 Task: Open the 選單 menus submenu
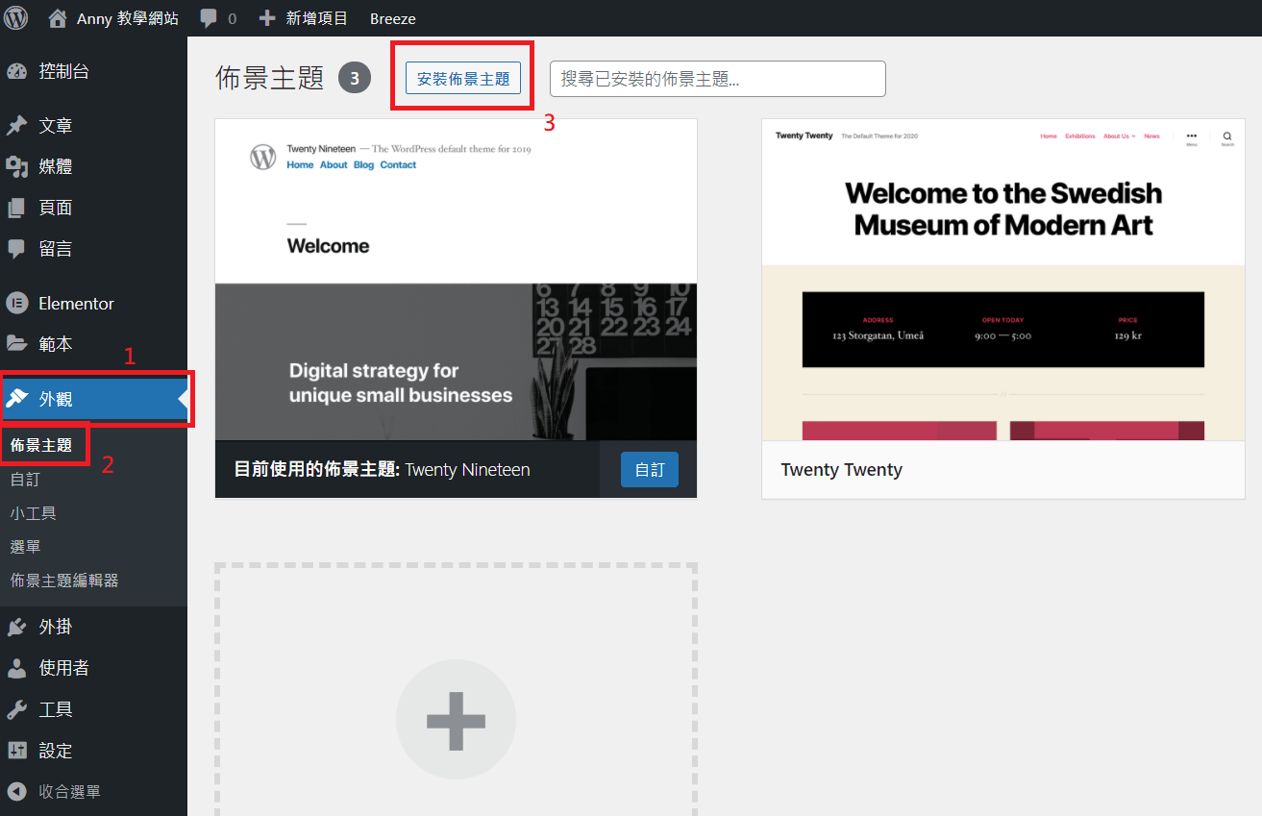tap(25, 547)
